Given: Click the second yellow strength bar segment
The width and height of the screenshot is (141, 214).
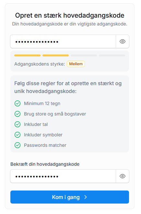Looking at the screenshot, I should click(x=55, y=55).
